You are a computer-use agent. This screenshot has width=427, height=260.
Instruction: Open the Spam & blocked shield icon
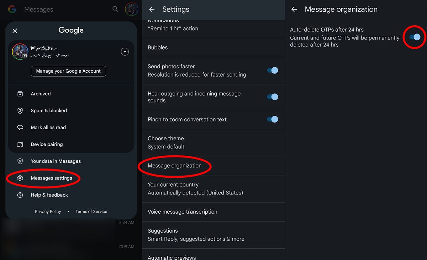coord(20,111)
